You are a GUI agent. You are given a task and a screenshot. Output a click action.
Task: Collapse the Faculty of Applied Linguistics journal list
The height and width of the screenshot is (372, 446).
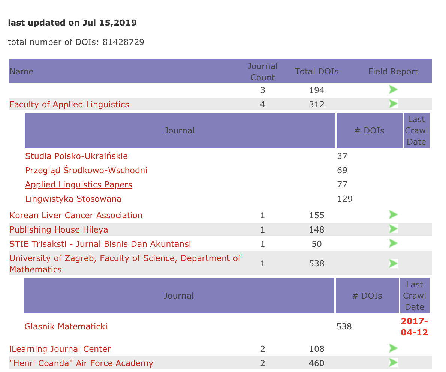click(69, 104)
